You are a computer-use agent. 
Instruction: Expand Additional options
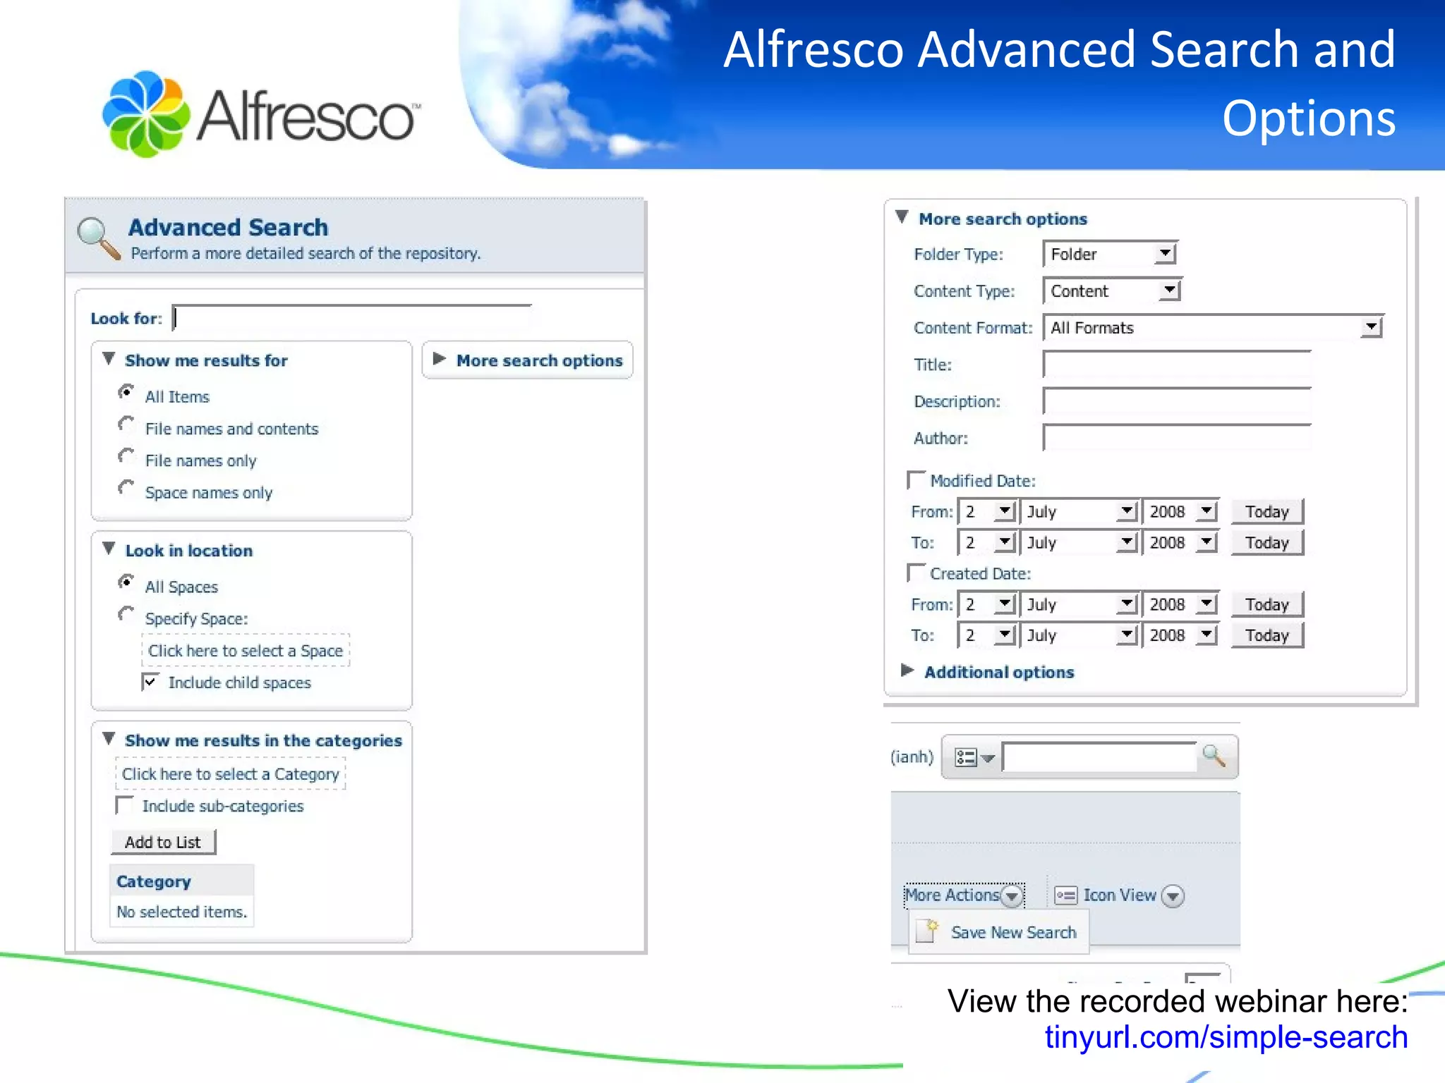tap(908, 671)
